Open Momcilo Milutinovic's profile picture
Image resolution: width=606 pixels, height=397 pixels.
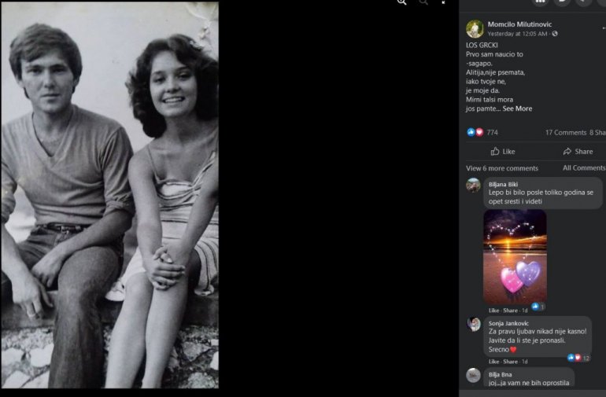[475, 29]
